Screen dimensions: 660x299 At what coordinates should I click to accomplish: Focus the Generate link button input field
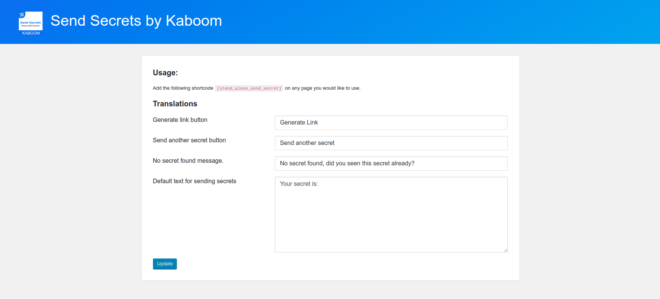[x=391, y=123]
